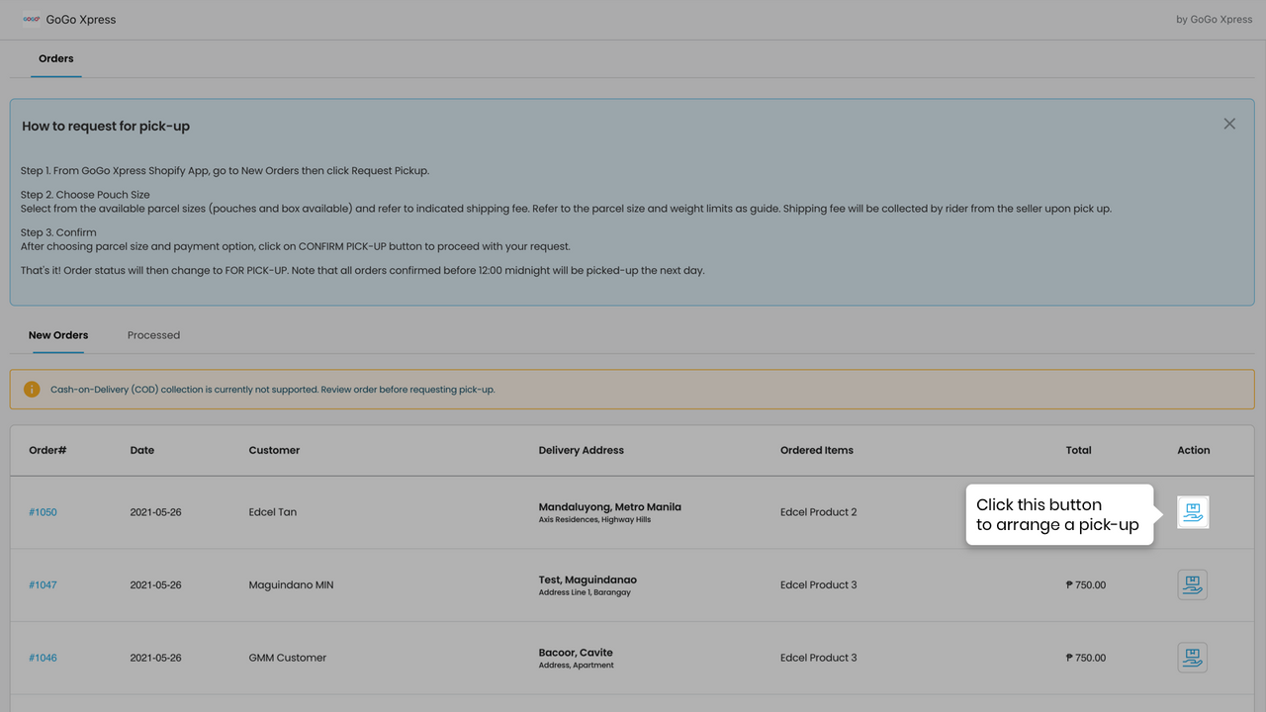Click the COD warning info icon
This screenshot has width=1266, height=712.
pos(32,390)
